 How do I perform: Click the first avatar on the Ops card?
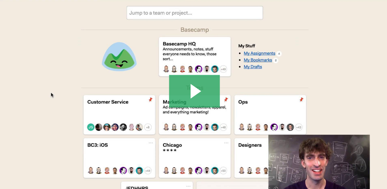tap(242, 127)
